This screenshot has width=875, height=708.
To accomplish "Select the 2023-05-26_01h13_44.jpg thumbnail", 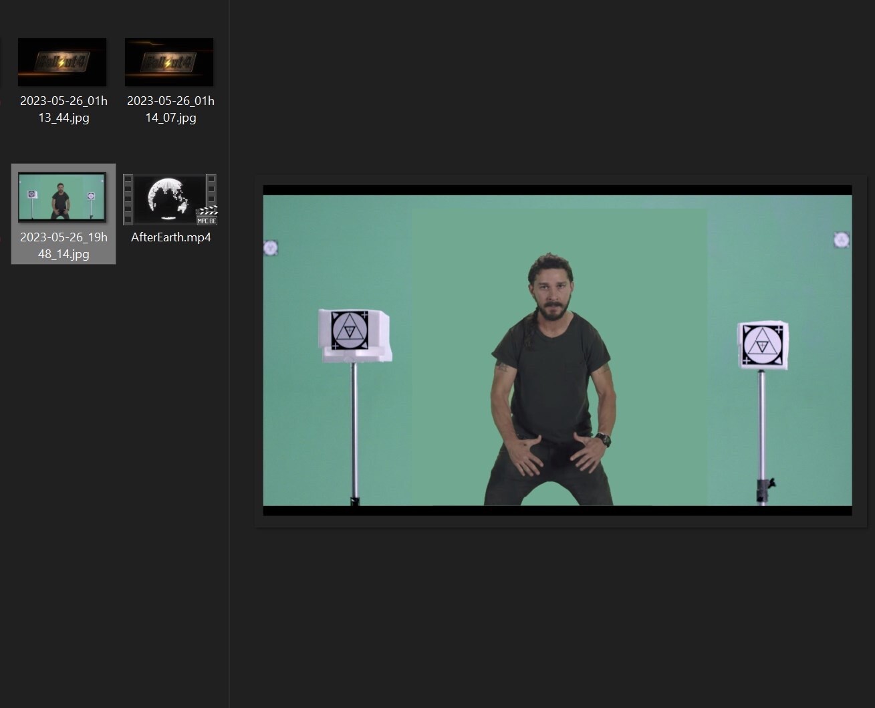I will pos(62,62).
